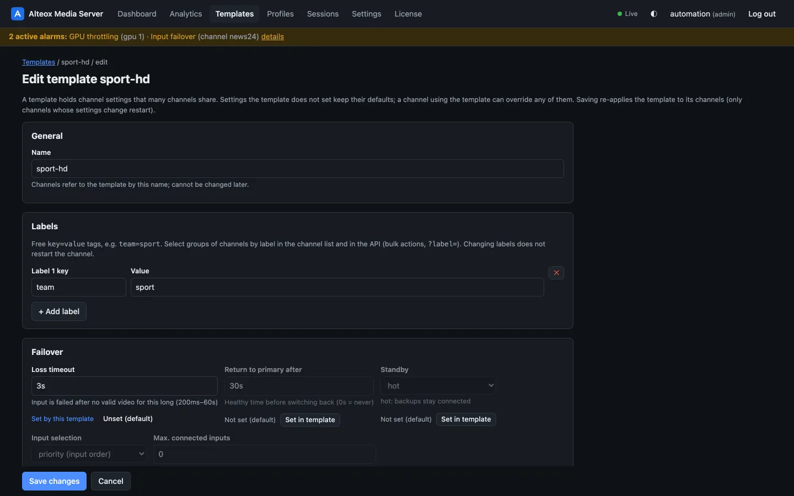The width and height of the screenshot is (794, 496).
Task: Save changes to the template
Action: [54, 481]
